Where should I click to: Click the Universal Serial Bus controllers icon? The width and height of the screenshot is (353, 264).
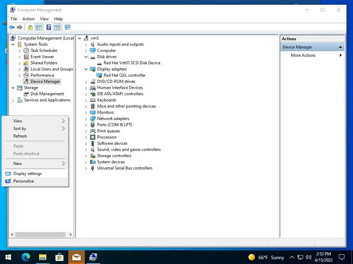92,168
